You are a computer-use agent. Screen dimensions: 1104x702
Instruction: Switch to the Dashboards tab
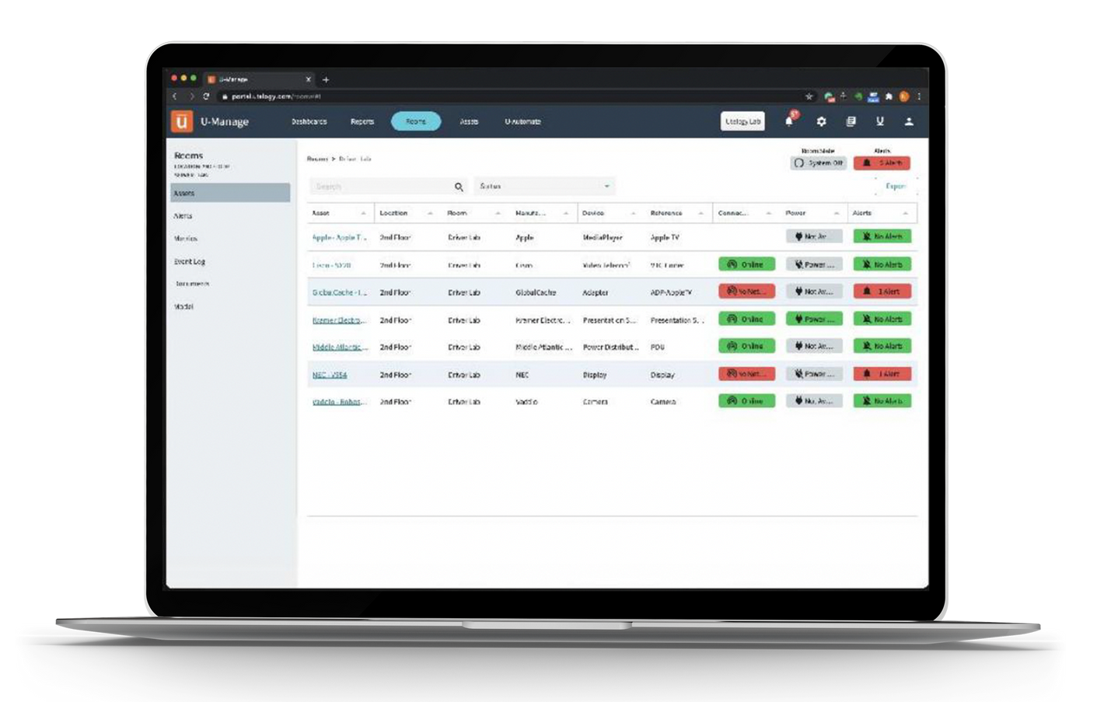[309, 122]
